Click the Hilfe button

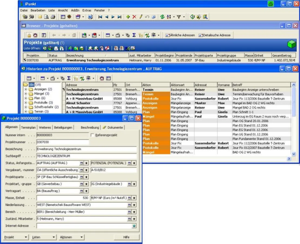pos(126,237)
